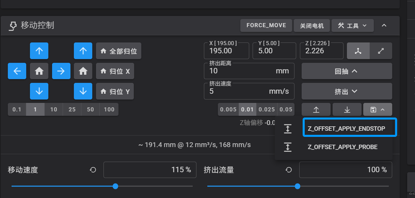Open the 工具 tools dropdown
This screenshot has width=415, height=198.
[x=352, y=25]
